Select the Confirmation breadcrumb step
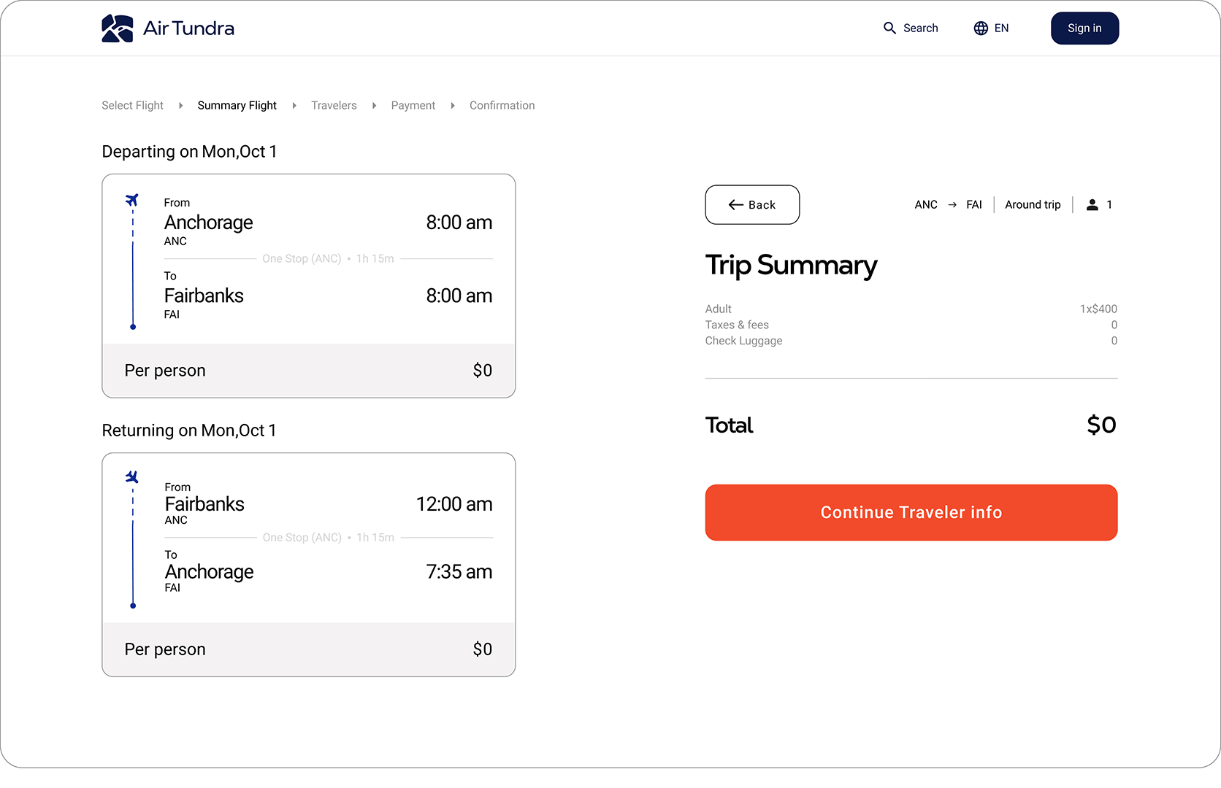 point(502,106)
